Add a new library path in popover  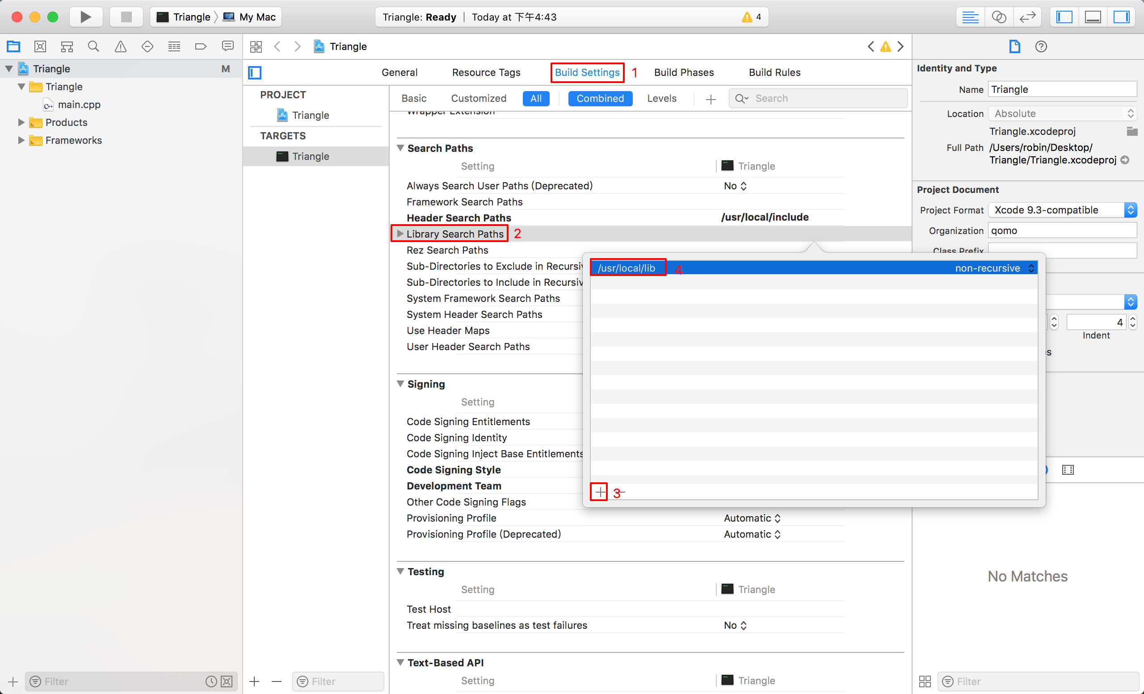pos(600,492)
